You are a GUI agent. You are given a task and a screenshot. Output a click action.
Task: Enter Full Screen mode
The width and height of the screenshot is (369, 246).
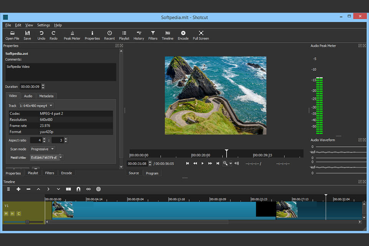click(201, 35)
